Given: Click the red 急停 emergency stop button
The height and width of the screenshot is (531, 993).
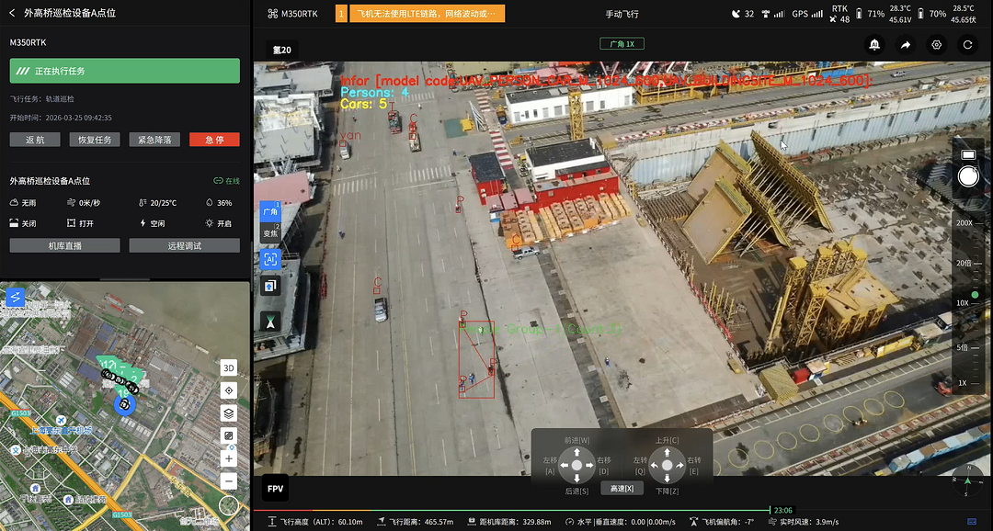Looking at the screenshot, I should 214,140.
